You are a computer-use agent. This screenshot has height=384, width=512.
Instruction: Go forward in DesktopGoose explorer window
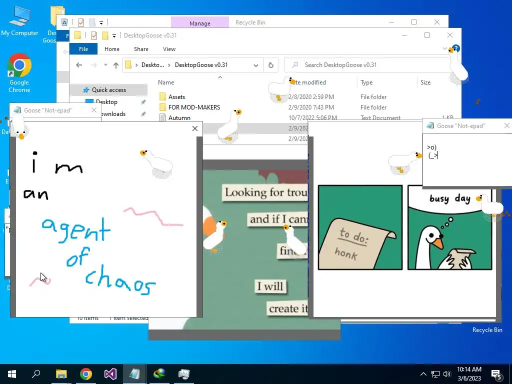(x=93, y=65)
